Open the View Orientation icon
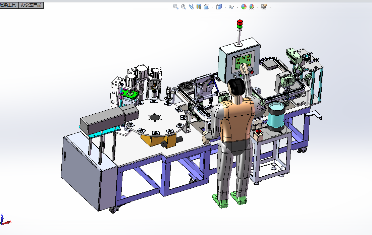 [x=207, y=6]
